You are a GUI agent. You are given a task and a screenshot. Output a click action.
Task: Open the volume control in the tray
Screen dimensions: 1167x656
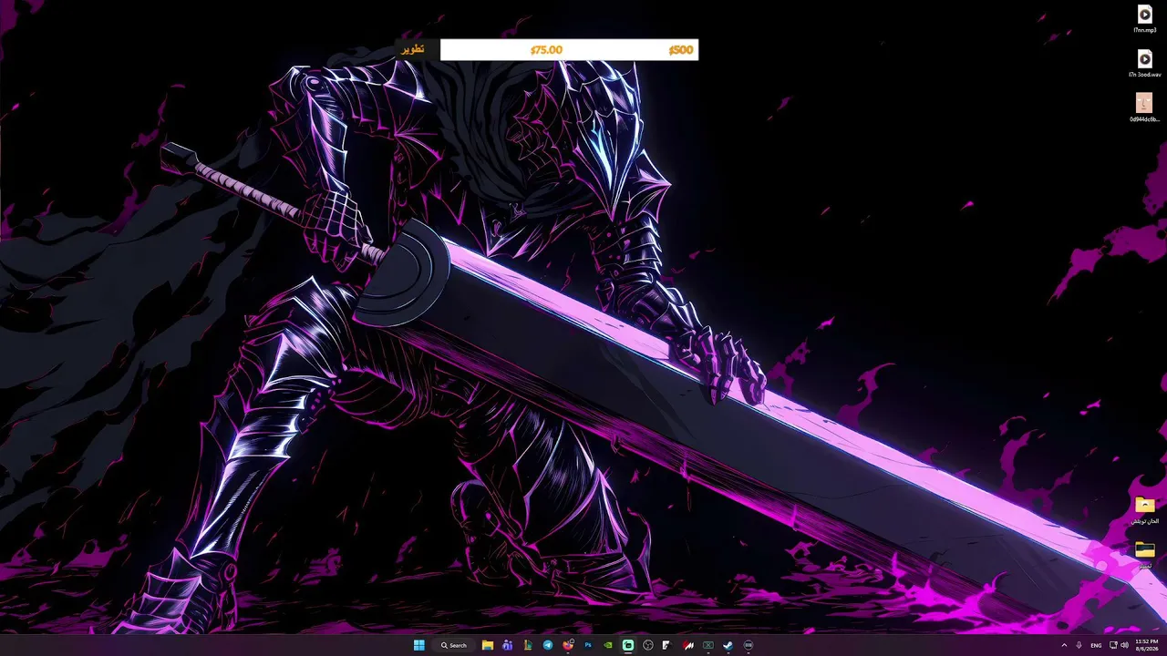1124,645
